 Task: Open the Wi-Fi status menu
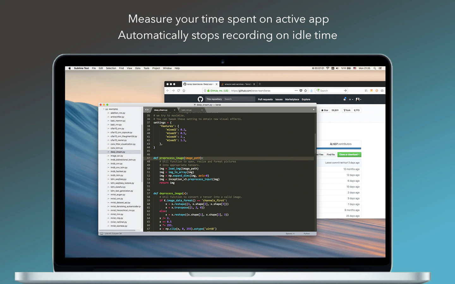pos(328,68)
